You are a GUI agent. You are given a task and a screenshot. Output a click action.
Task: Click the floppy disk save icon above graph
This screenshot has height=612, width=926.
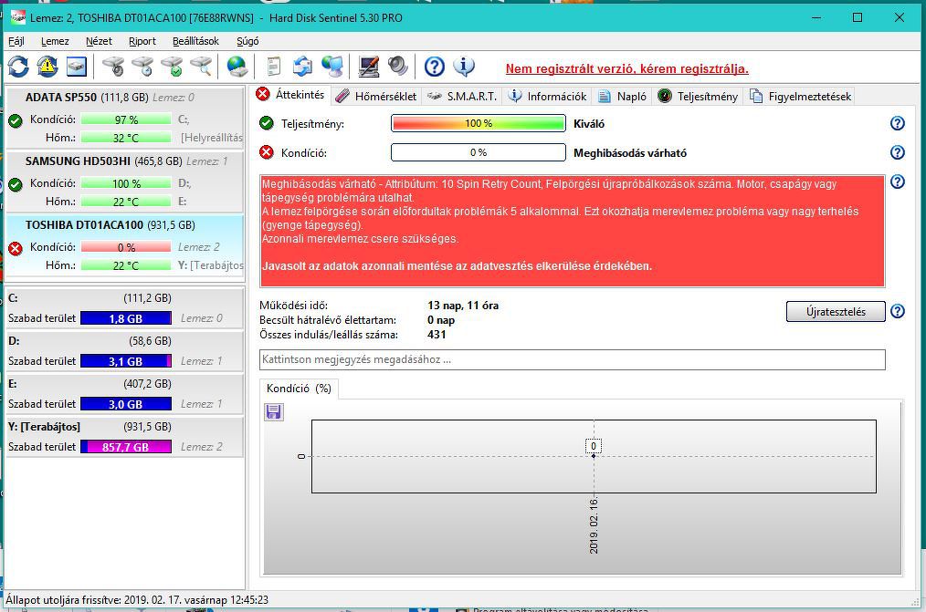click(x=273, y=411)
